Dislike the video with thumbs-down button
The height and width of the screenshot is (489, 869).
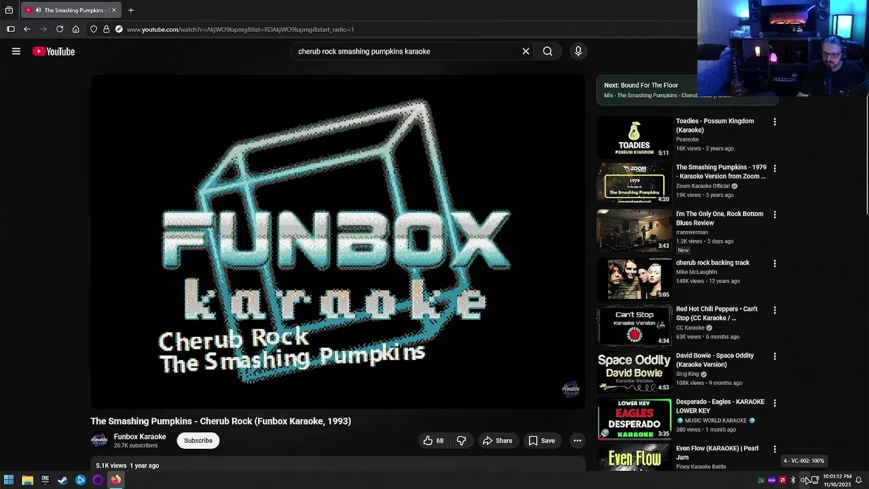coord(462,441)
